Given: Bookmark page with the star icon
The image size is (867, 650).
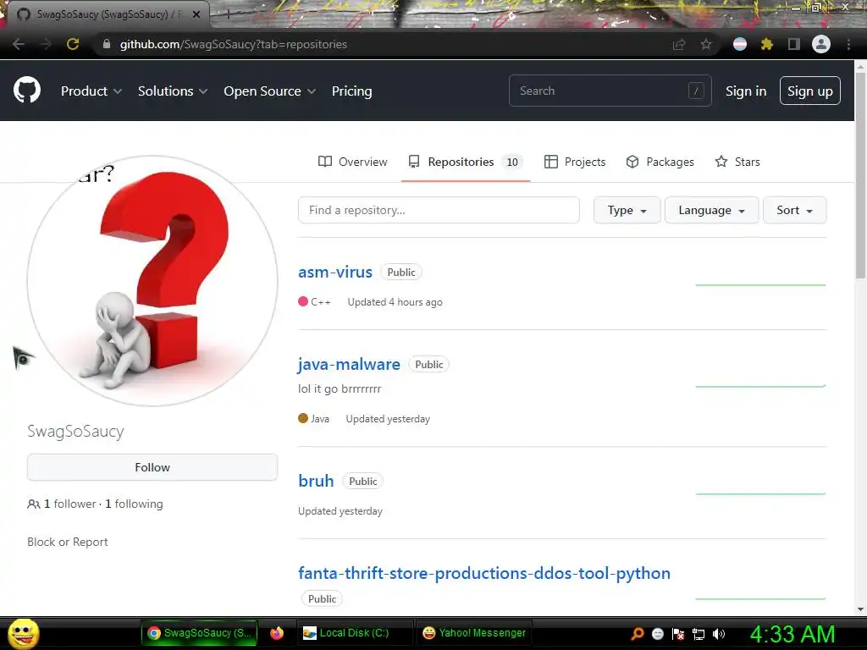Looking at the screenshot, I should (x=706, y=44).
